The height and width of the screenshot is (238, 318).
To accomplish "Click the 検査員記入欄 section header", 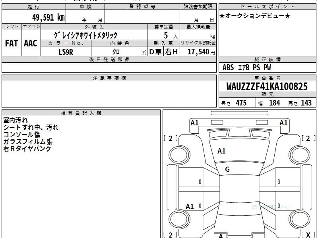I will pos(81,113).
